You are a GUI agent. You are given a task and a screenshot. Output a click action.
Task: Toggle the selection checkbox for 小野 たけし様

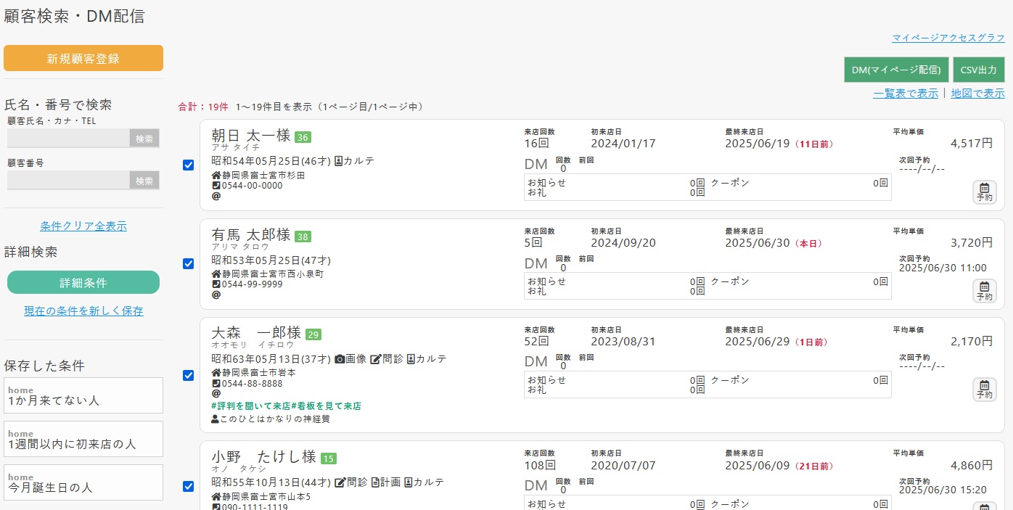[189, 486]
